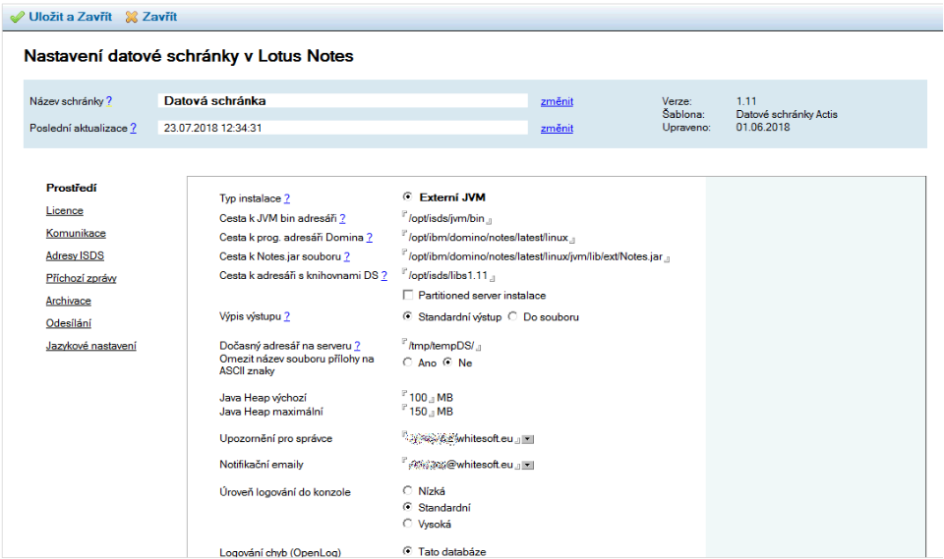Set console logging level to Vysoká
This screenshot has width=944, height=559.
click(408, 524)
